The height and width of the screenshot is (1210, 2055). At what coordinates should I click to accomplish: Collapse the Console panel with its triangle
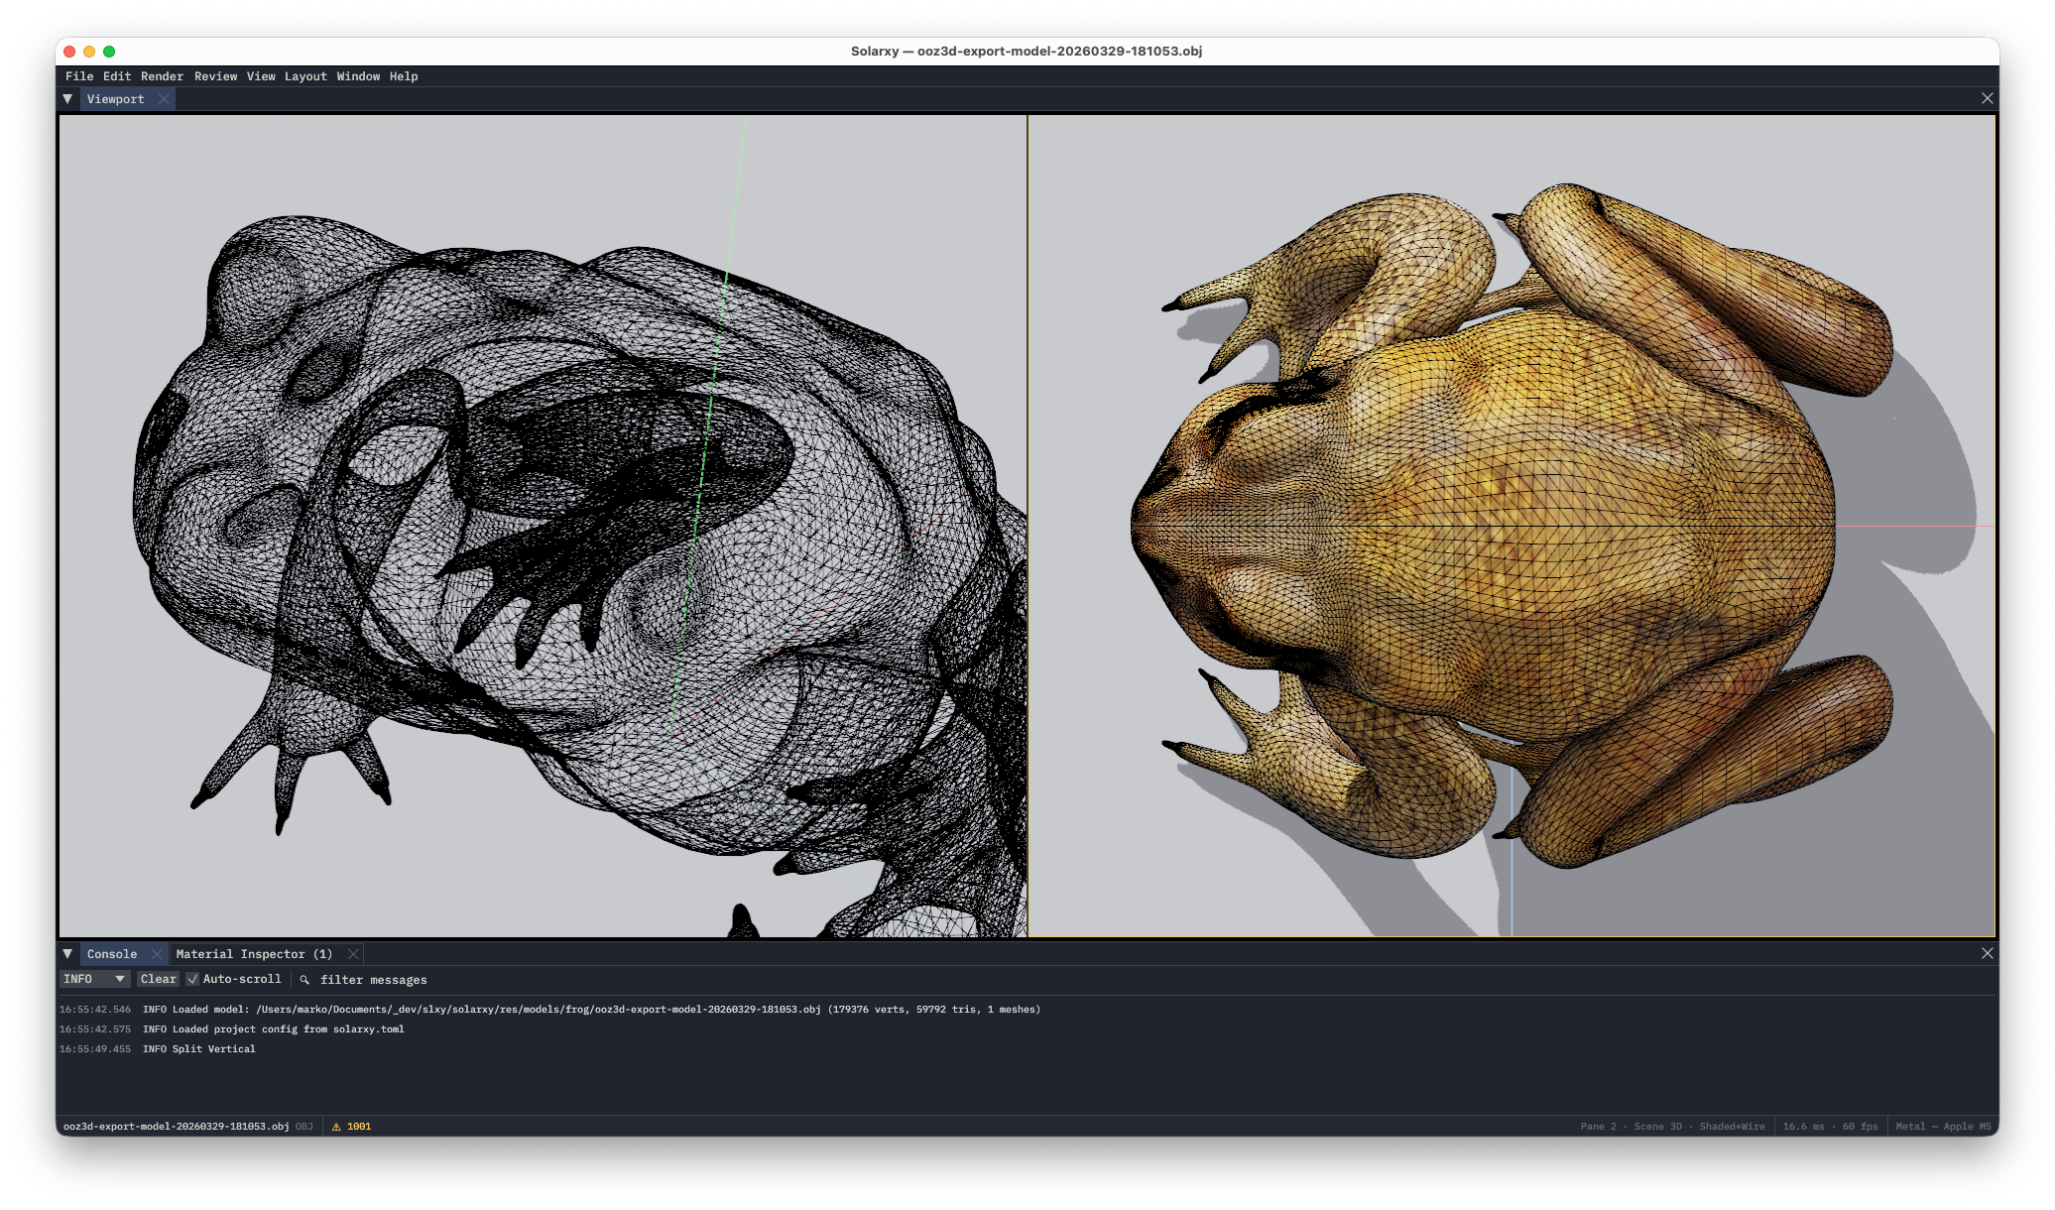(x=67, y=954)
